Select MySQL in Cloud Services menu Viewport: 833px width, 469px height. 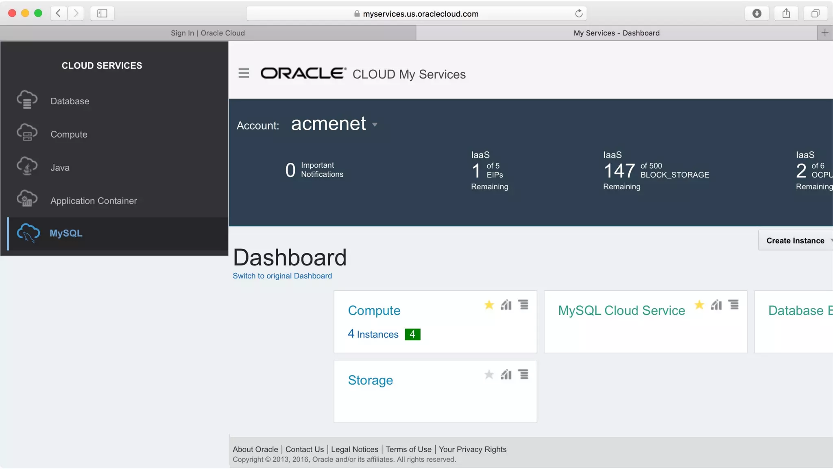click(x=66, y=233)
